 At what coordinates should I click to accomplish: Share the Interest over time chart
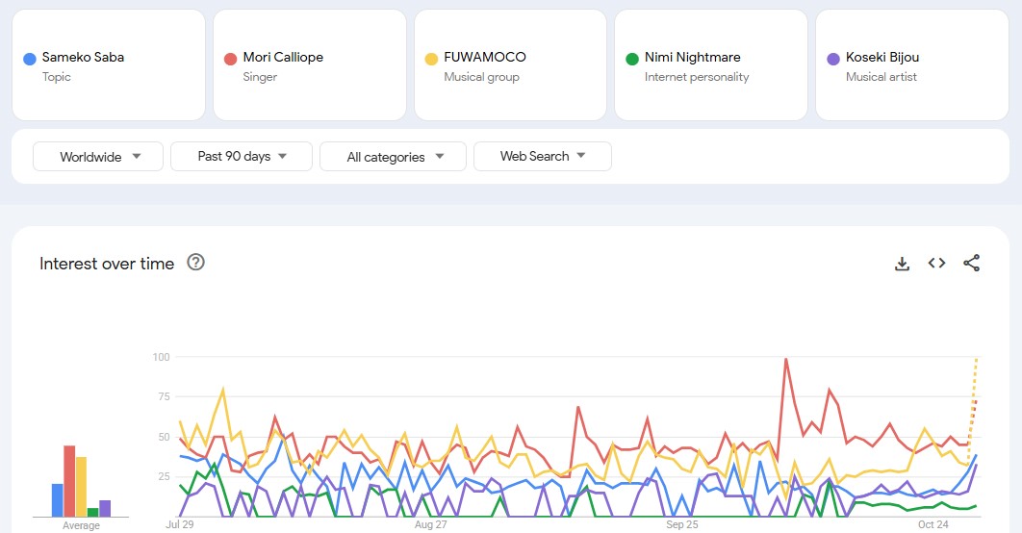pos(971,264)
